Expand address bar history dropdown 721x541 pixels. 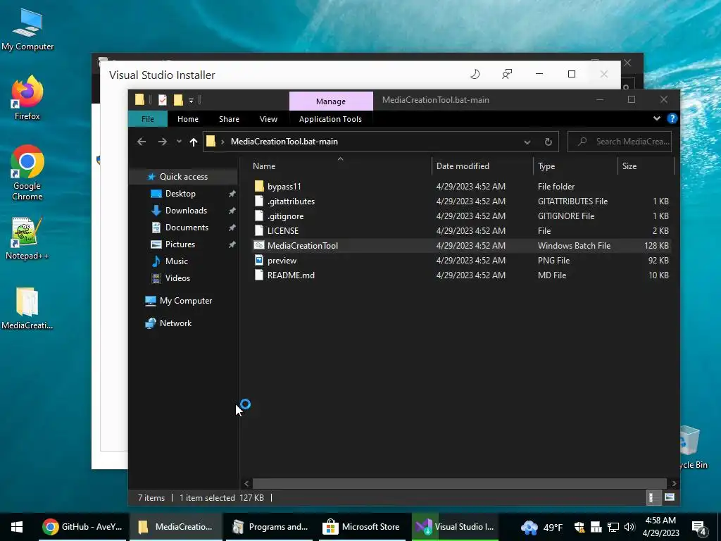coord(527,142)
